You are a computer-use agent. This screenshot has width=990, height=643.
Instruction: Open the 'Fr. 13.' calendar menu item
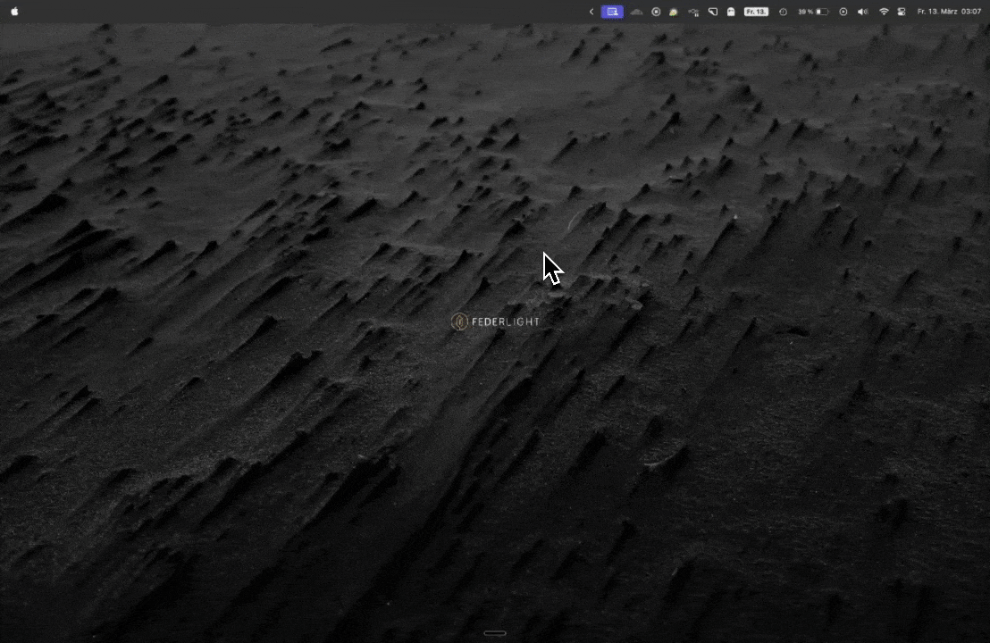(x=756, y=12)
